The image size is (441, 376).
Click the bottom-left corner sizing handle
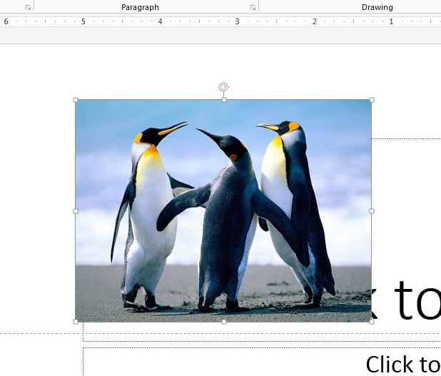[76, 322]
